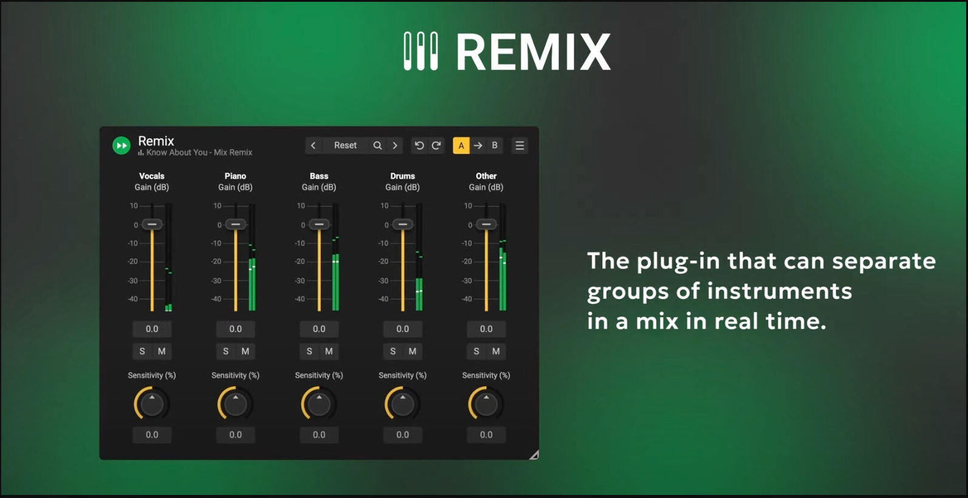Image resolution: width=968 pixels, height=498 pixels.
Task: Mute the Drums channel
Action: click(x=413, y=351)
